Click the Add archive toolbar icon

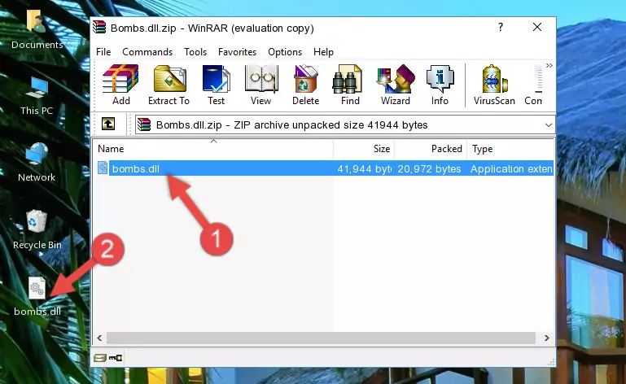120,85
